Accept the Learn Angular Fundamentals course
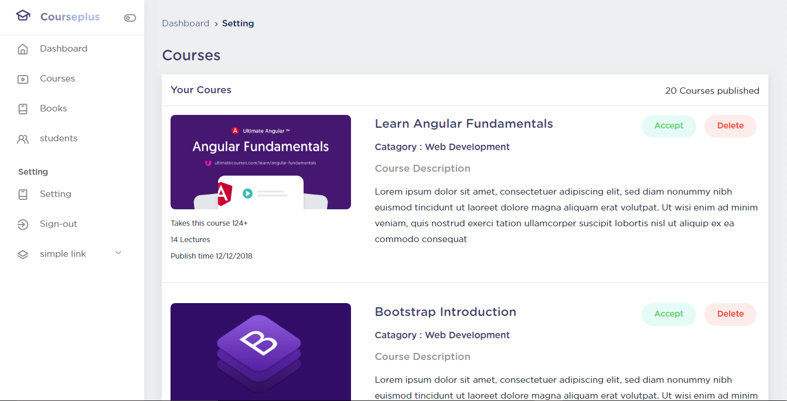The image size is (787, 401). click(669, 126)
